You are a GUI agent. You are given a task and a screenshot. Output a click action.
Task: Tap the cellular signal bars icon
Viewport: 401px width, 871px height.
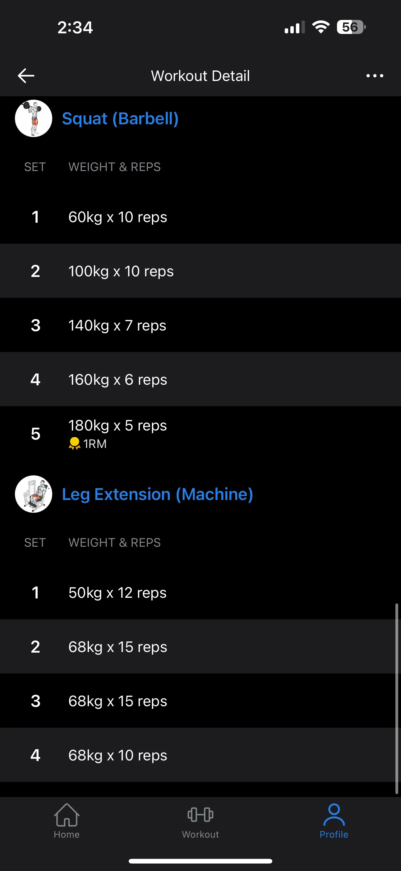(294, 27)
